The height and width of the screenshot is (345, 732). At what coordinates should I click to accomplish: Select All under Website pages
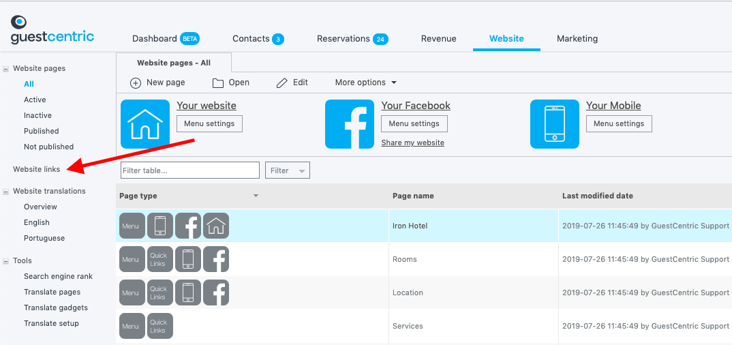click(29, 84)
